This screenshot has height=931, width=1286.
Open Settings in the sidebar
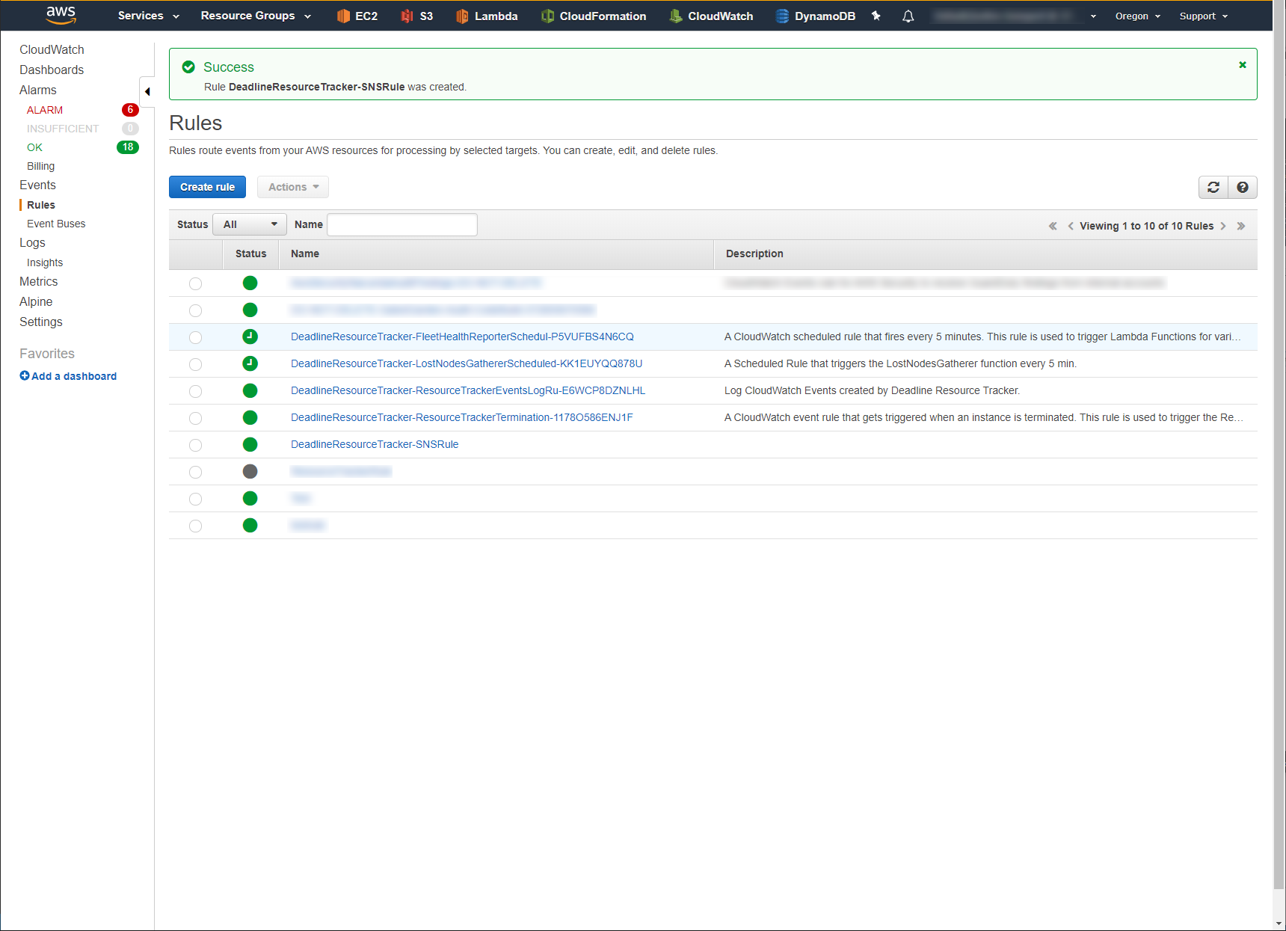[x=41, y=322]
